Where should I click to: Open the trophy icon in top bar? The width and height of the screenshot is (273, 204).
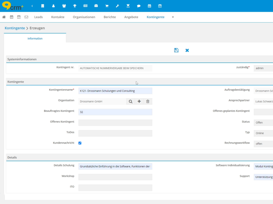75,6
